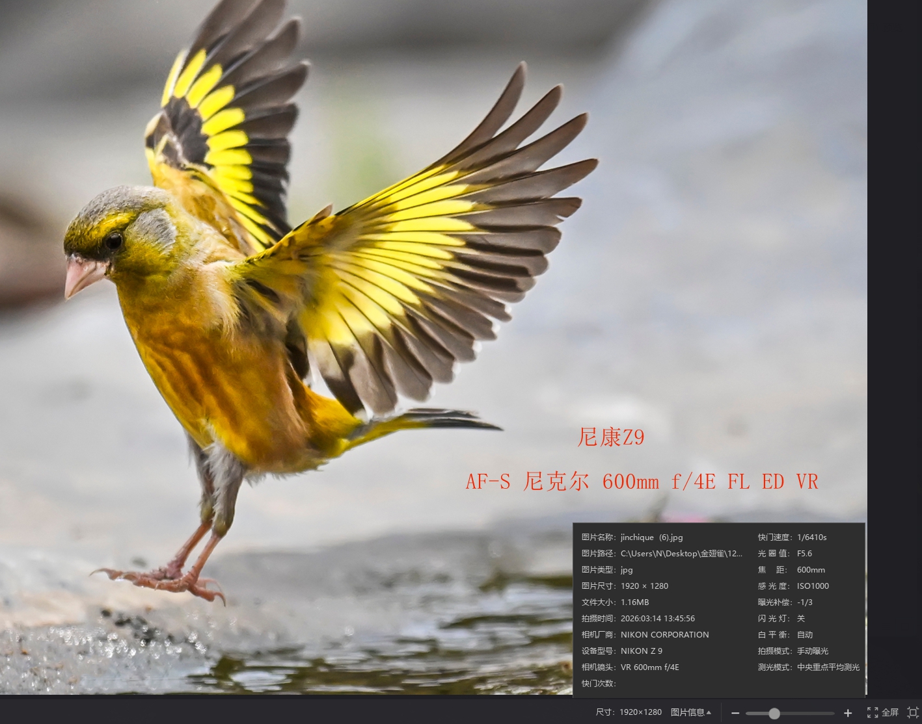This screenshot has width=922, height=724.
Task: Click the 光圈值 F5.6 entry
Action: click(x=804, y=554)
